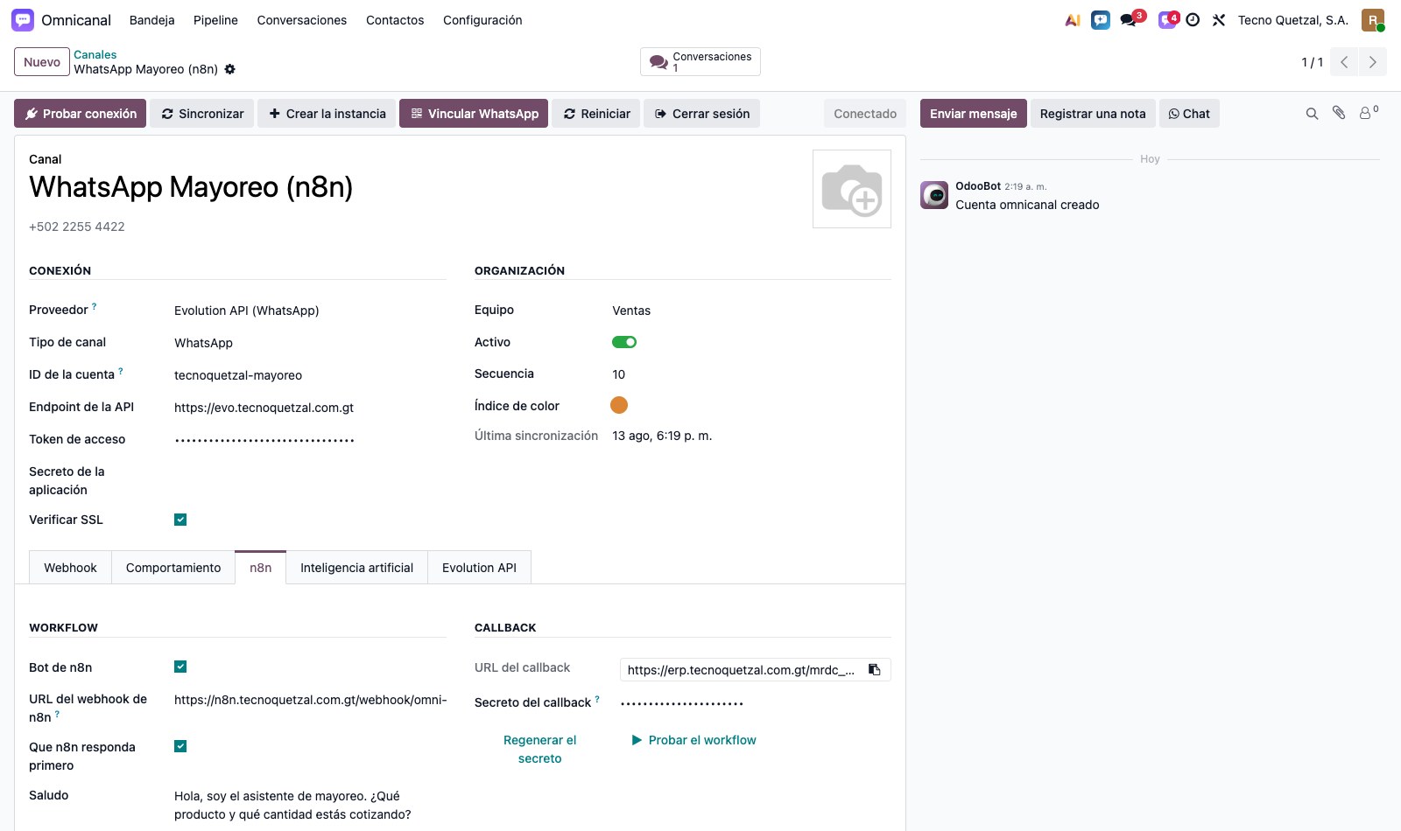Go back to Canales breadcrumb

tap(95, 54)
